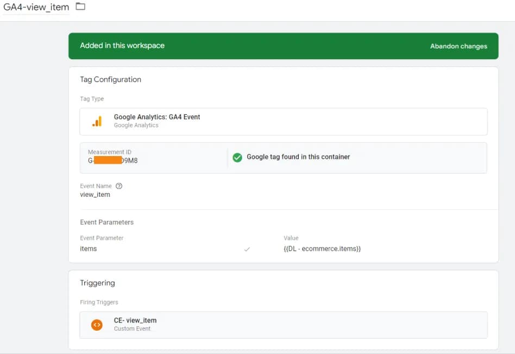
Task: Click the Firing Triggers label
Action: (x=99, y=302)
